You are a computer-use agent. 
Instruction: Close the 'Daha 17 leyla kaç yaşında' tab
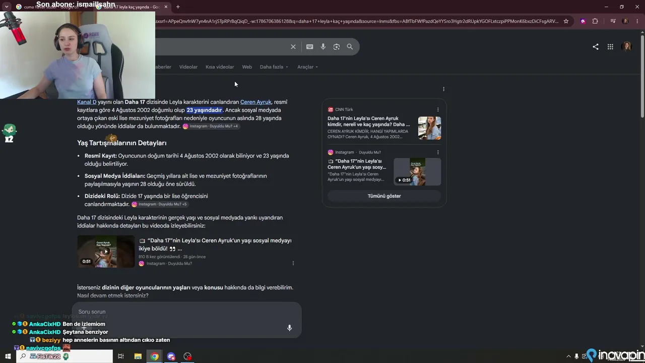pos(165,7)
